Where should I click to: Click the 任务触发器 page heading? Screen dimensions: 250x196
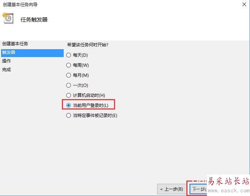point(34,20)
